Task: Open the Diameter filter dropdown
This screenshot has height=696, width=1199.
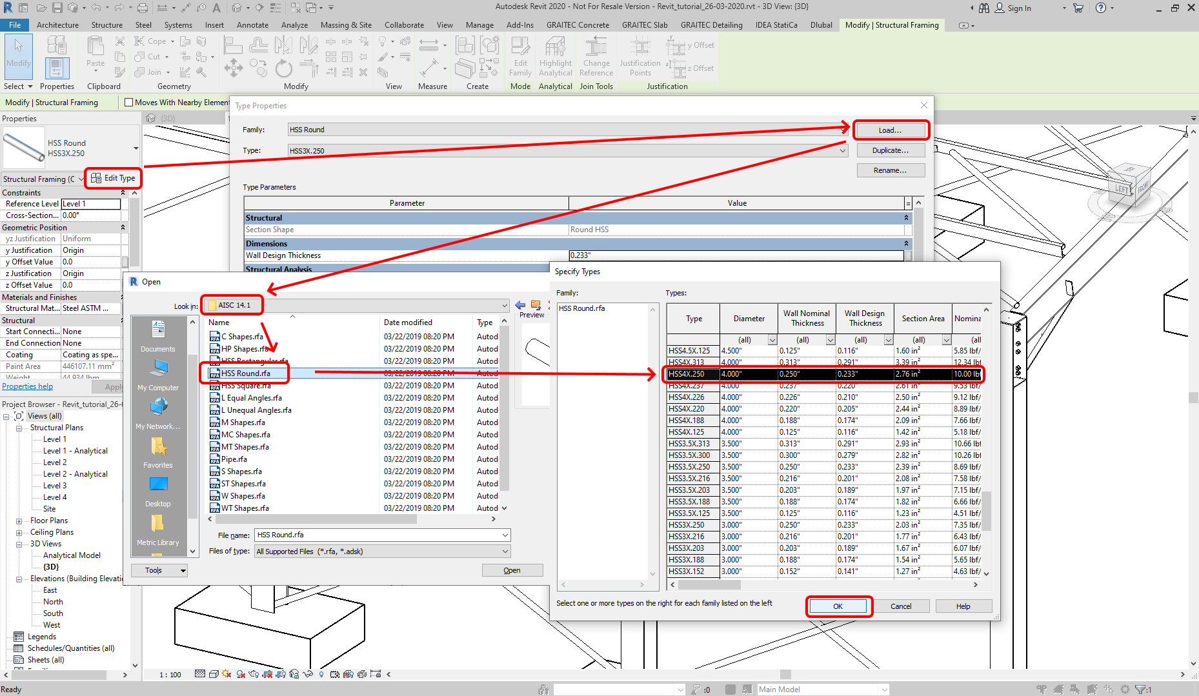Action: pyautogui.click(x=772, y=340)
